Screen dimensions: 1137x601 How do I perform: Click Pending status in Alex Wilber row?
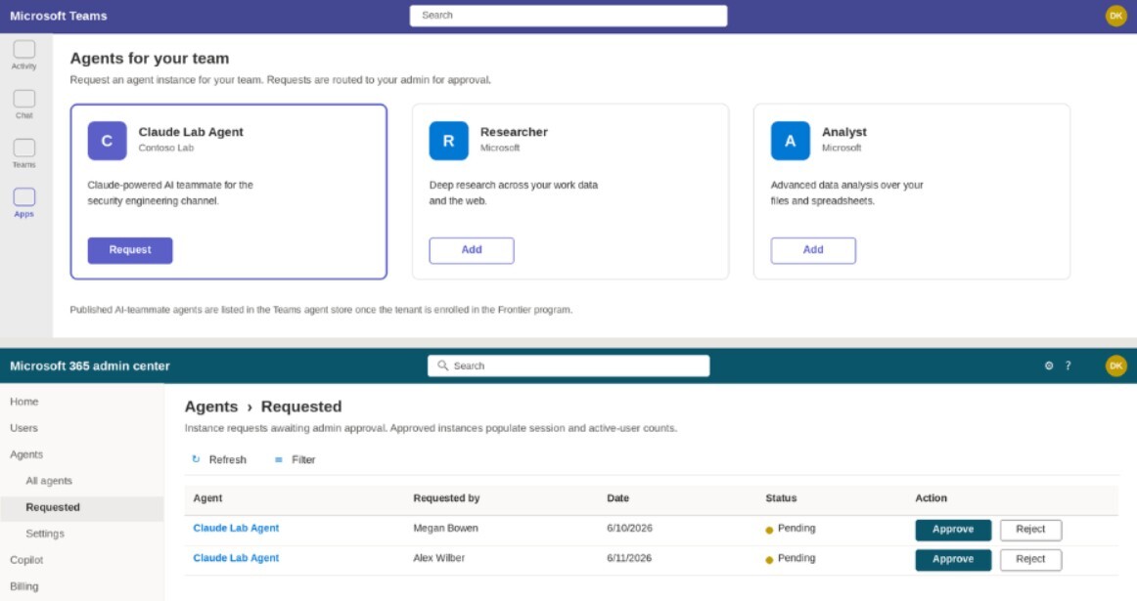pos(791,558)
